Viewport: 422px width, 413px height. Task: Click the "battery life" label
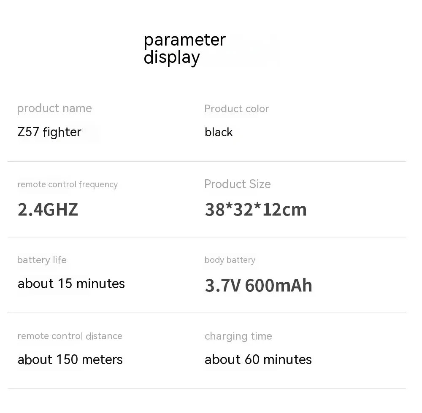tap(42, 260)
